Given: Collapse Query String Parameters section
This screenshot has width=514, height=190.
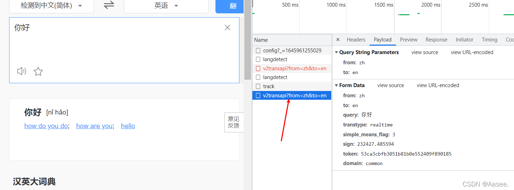Looking at the screenshot, I should (336, 52).
